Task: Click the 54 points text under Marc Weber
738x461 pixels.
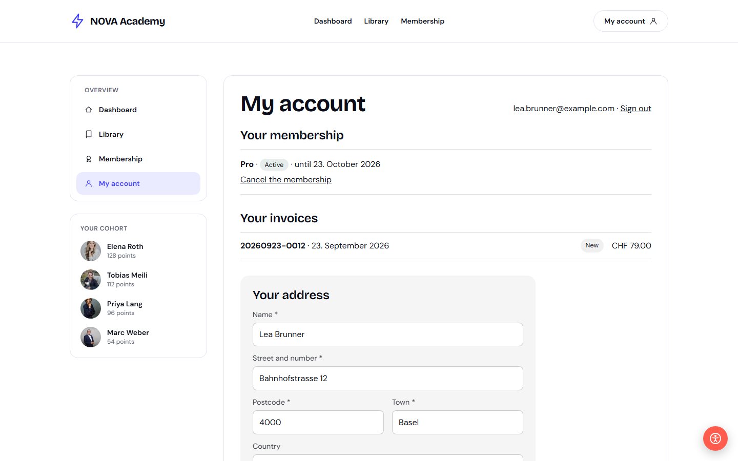Action: pyautogui.click(x=120, y=342)
